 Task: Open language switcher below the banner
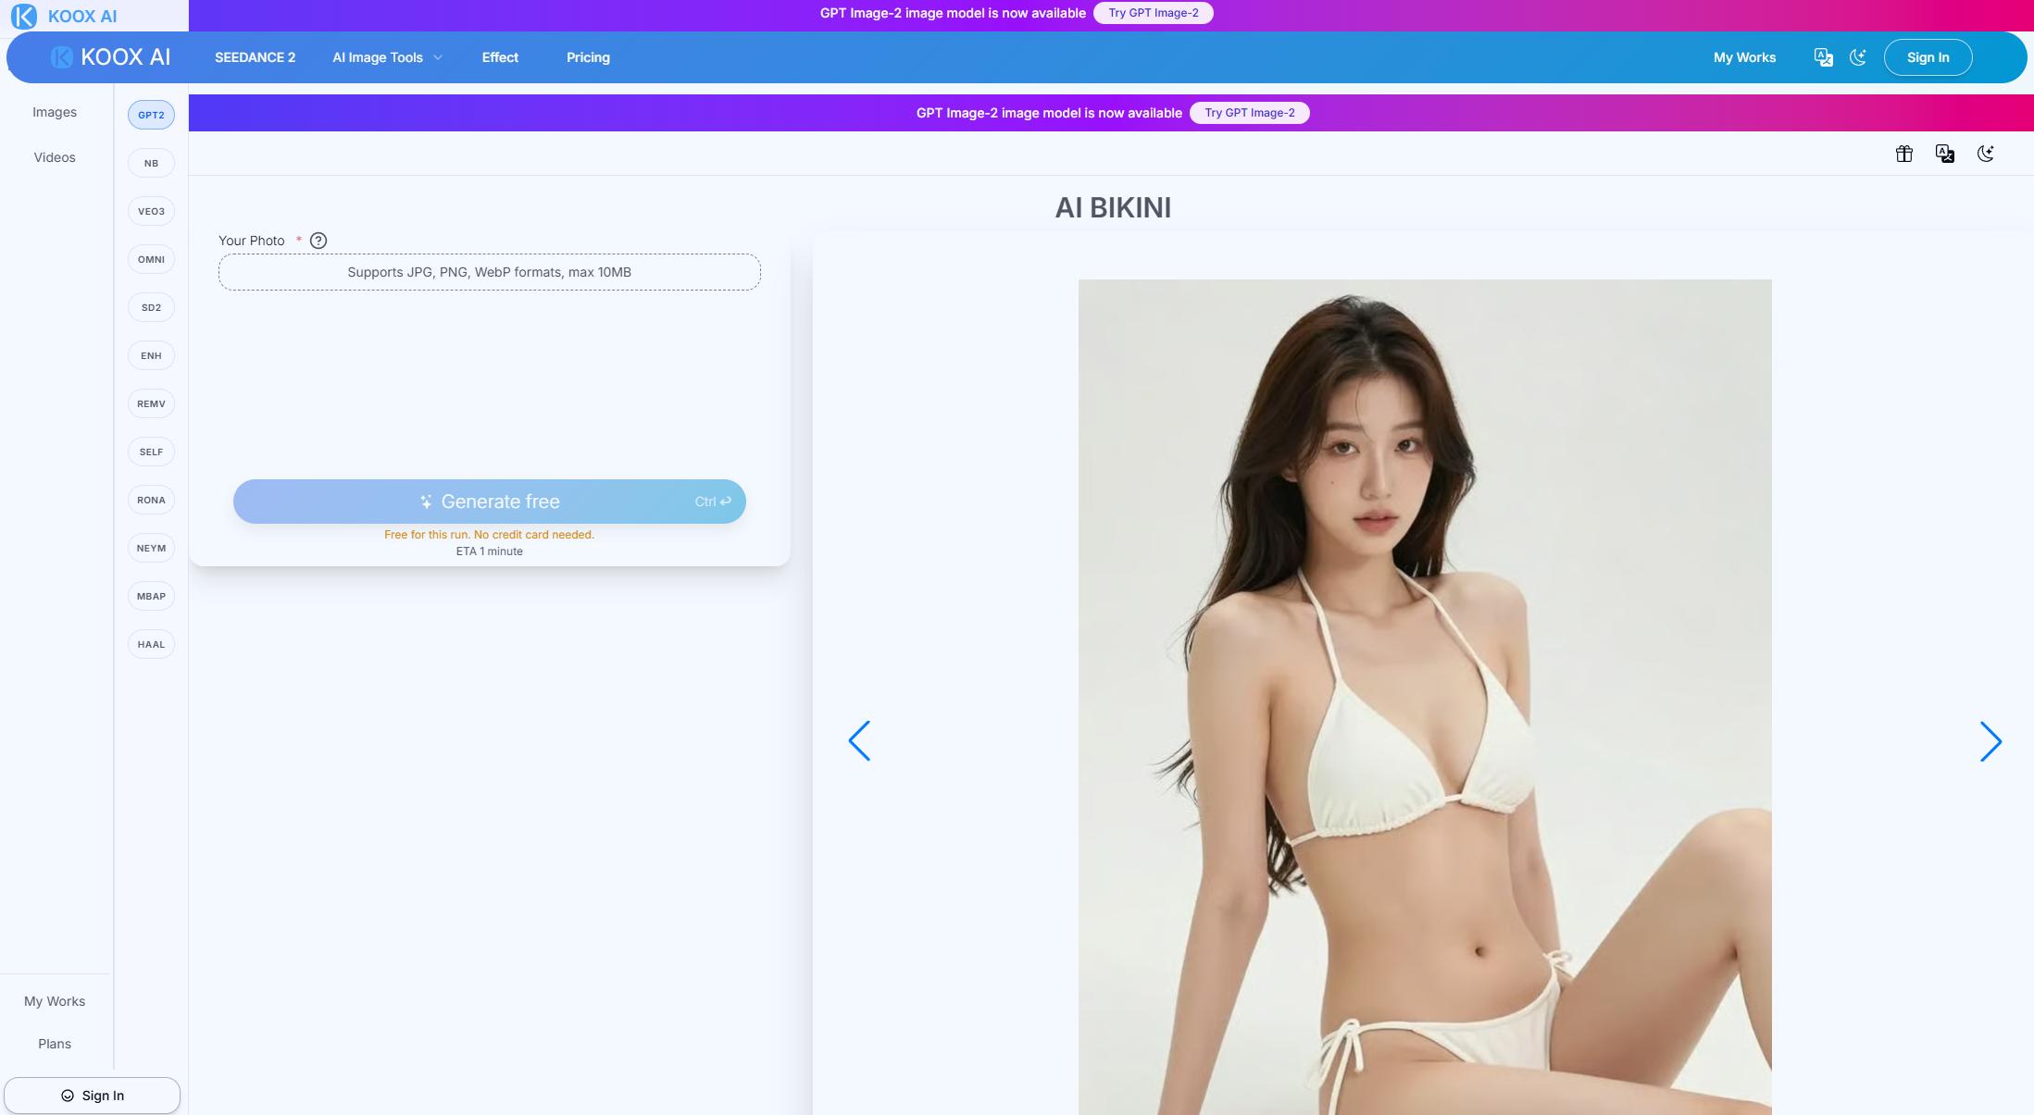(1944, 154)
